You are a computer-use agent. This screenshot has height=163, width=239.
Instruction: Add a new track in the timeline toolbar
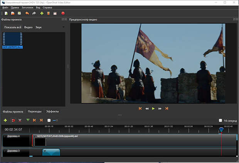tap(5, 120)
